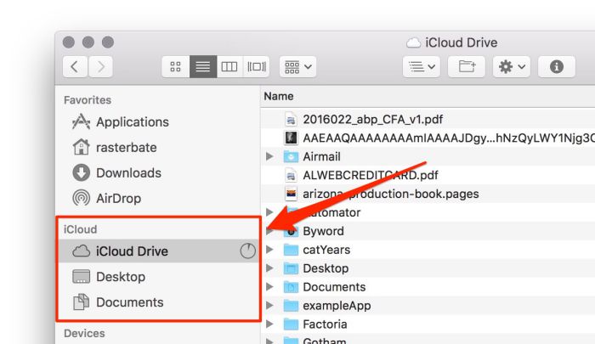
Task: Expand the Automator folder
Action: (x=269, y=212)
